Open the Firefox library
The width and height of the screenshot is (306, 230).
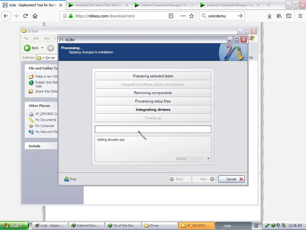point(279,16)
